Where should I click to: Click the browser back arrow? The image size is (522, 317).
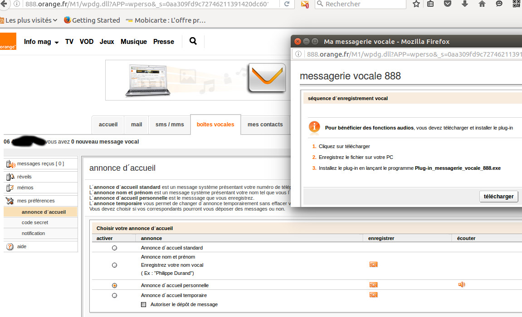[4, 4]
